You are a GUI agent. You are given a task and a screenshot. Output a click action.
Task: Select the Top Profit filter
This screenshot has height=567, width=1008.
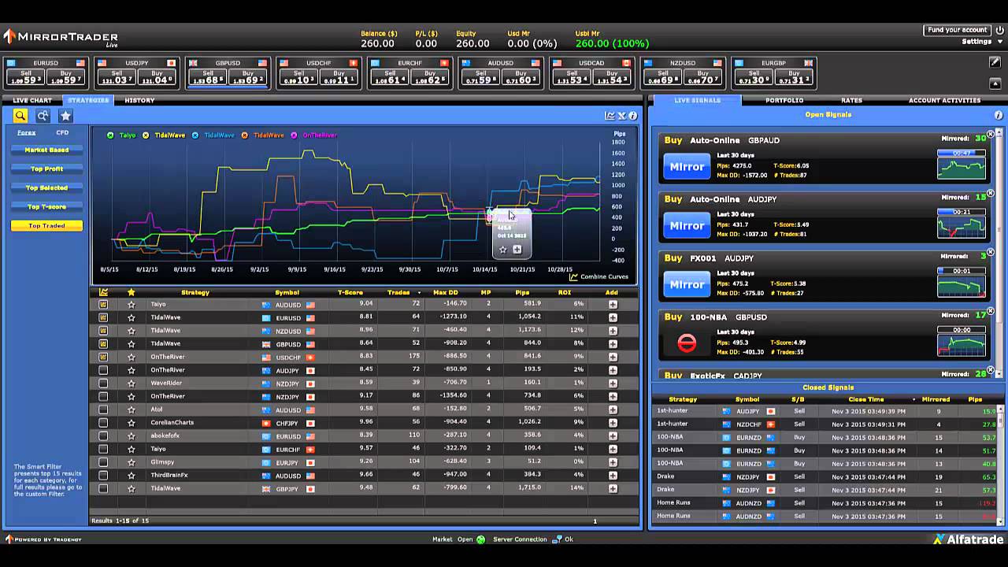[x=46, y=169]
